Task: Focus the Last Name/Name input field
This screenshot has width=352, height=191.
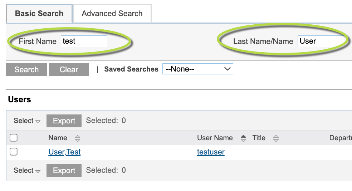Action: 321,41
